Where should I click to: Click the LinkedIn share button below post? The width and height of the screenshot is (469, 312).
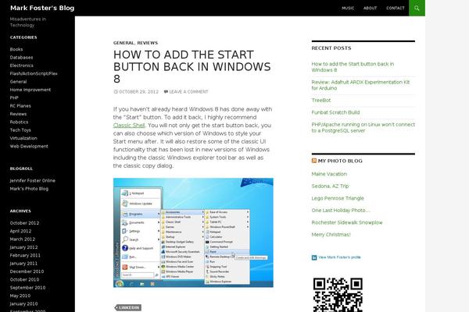click(x=129, y=307)
